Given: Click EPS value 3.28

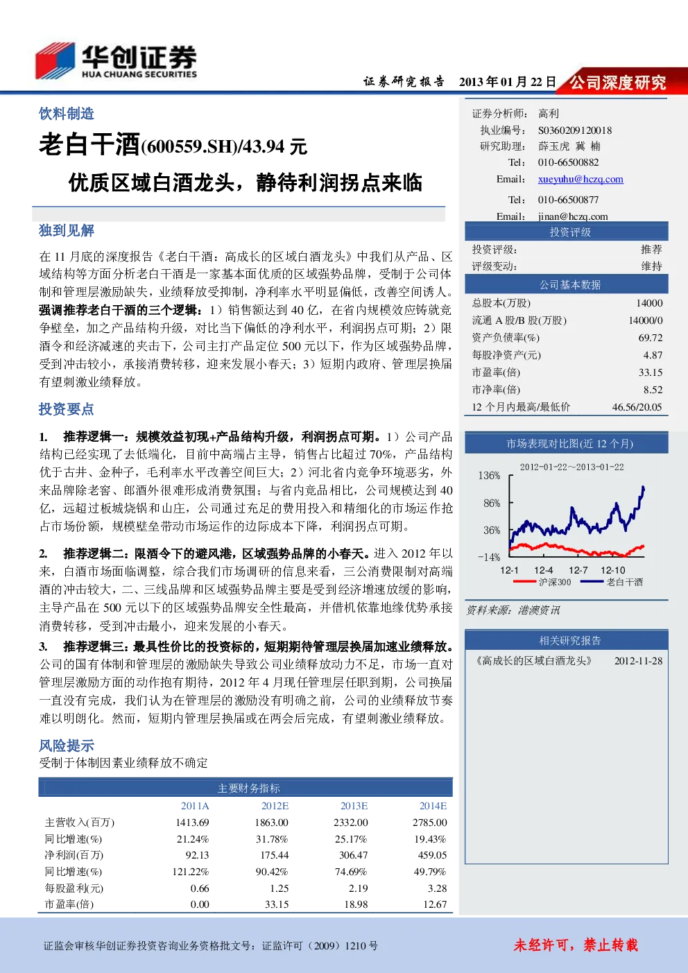Looking at the screenshot, I should [x=438, y=888].
